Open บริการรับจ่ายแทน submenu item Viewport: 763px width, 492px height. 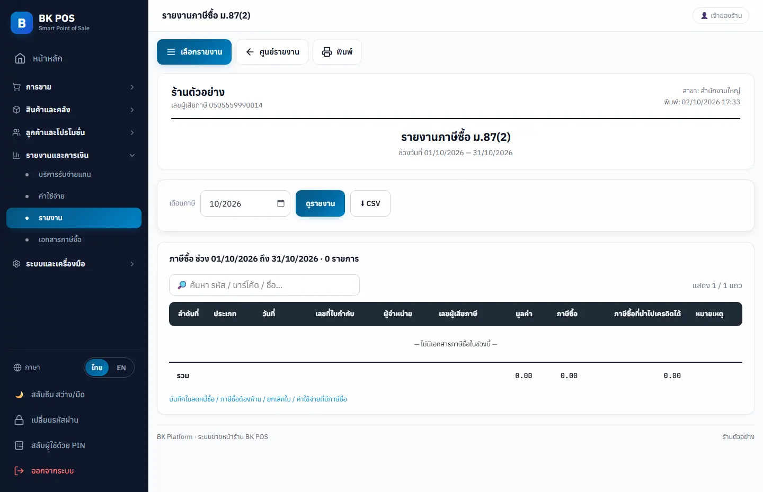click(x=74, y=174)
